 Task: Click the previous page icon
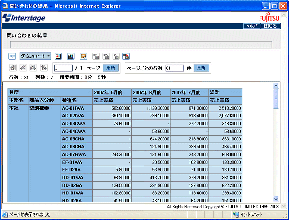(23, 68)
